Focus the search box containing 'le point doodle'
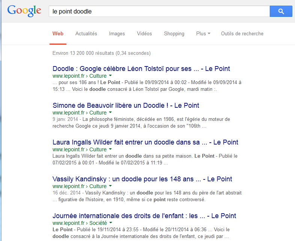Image resolution: width=295 pixels, height=241 pixels. pos(159,11)
